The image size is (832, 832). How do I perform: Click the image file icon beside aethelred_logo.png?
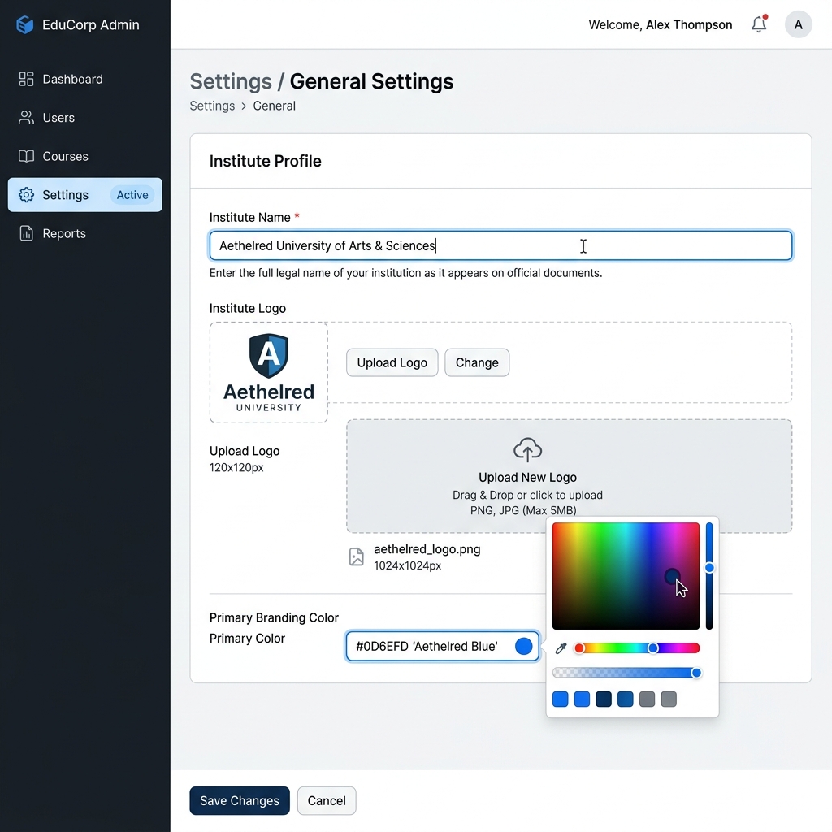coord(357,557)
